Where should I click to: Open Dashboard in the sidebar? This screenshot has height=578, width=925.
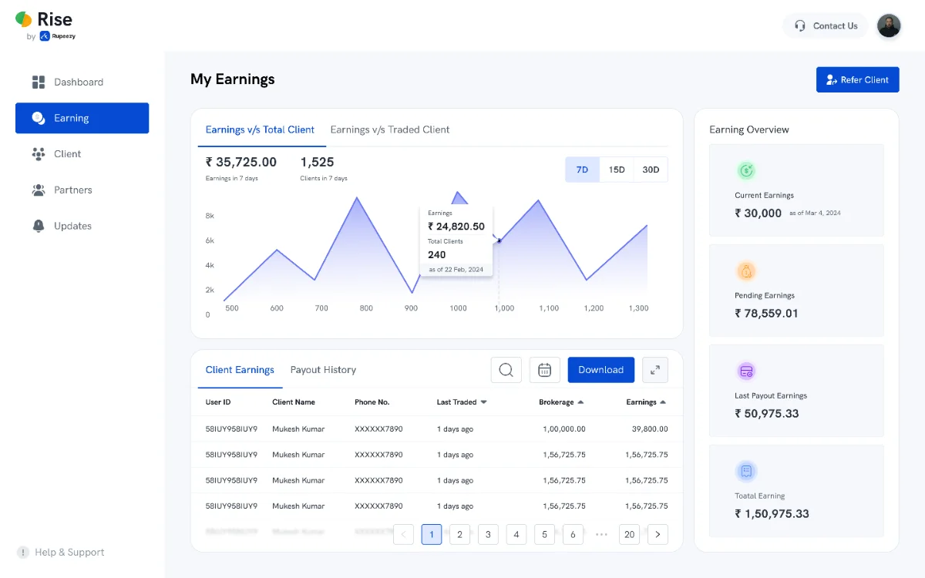[x=82, y=82]
